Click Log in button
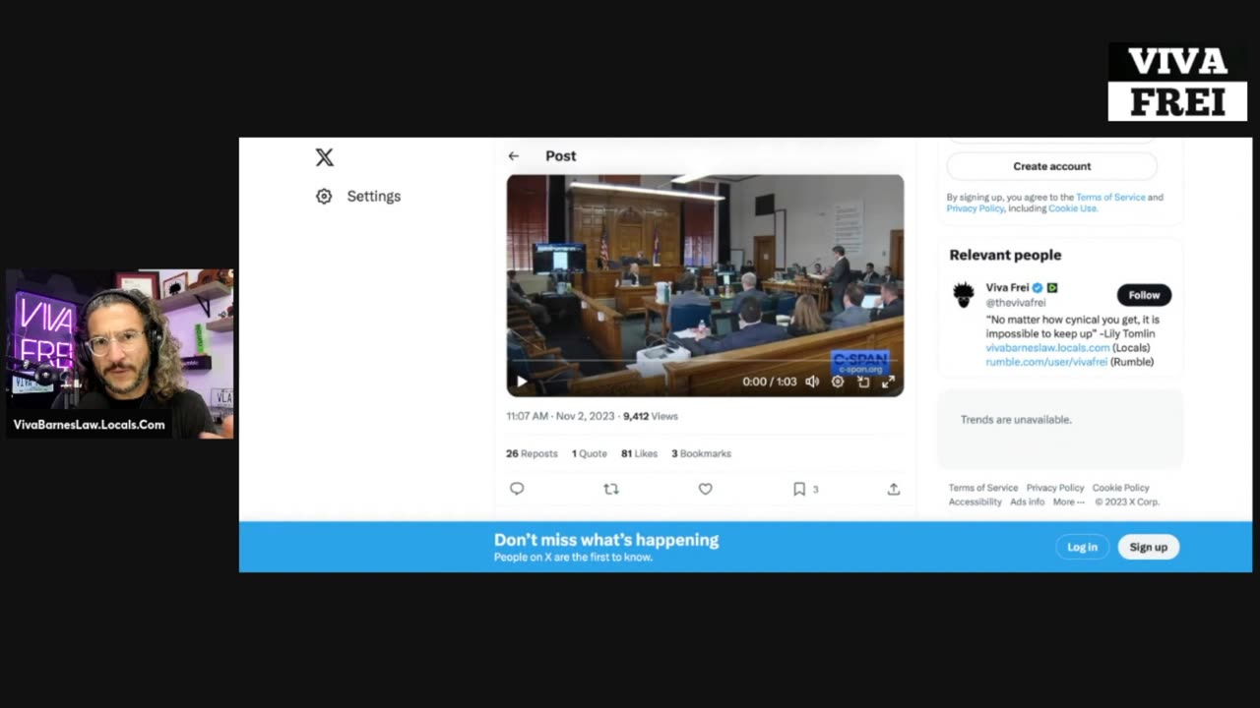The image size is (1260, 708). click(1082, 548)
